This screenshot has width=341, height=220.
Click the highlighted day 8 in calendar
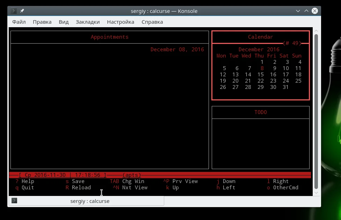pos(262,68)
